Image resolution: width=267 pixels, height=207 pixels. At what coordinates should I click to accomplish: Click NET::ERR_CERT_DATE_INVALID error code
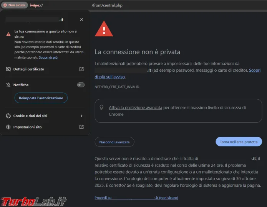[117, 87]
